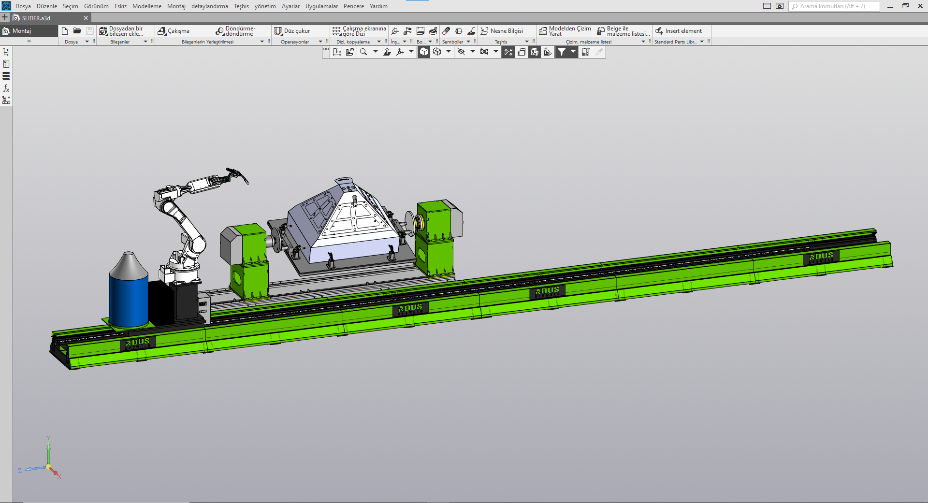Toggle shaded solid display mode

tap(423, 52)
